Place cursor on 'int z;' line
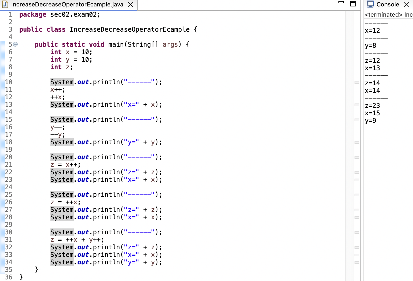Screen dimensions: 413x281 click(x=61, y=67)
